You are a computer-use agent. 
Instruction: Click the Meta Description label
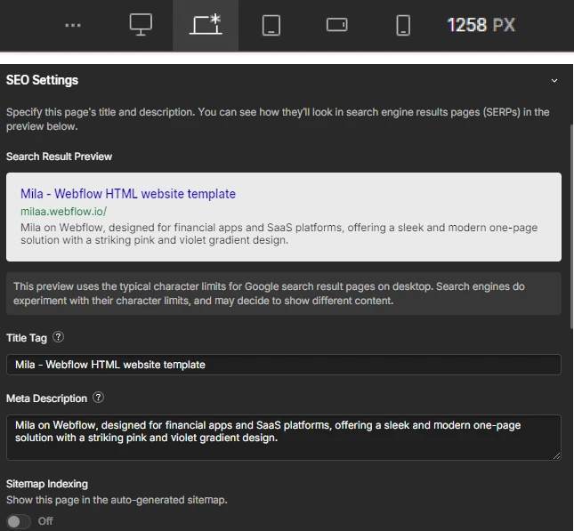tap(46, 398)
